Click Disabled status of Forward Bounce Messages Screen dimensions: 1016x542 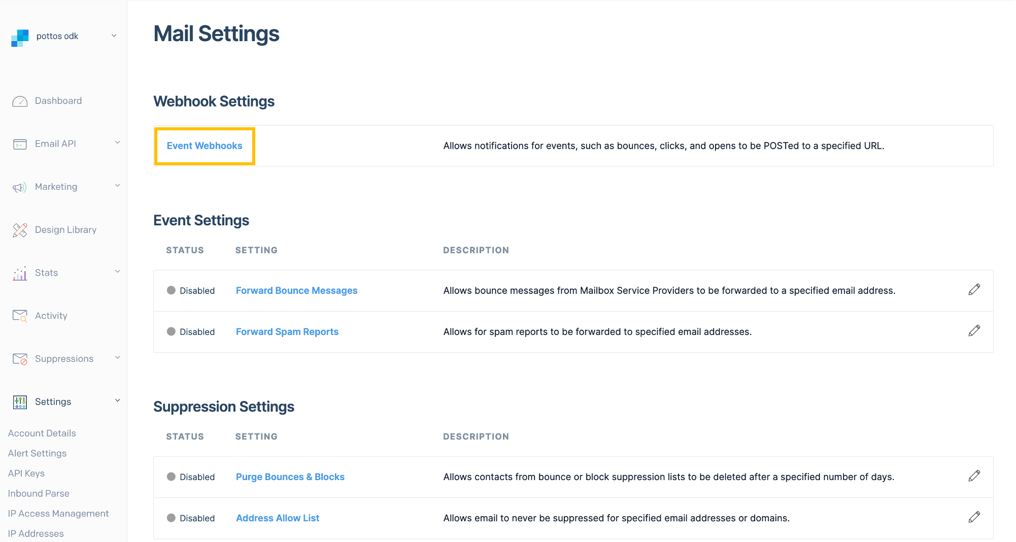click(x=191, y=291)
